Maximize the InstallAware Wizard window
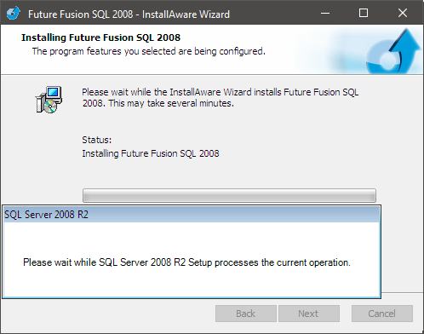The width and height of the screenshot is (424, 334). pos(364,13)
